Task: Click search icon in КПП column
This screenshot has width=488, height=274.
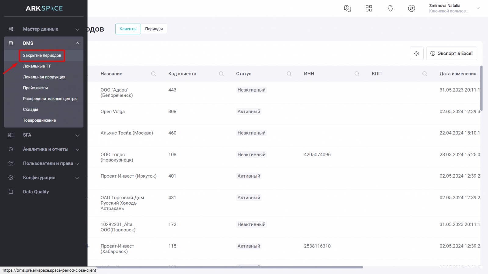Action: (x=425, y=74)
